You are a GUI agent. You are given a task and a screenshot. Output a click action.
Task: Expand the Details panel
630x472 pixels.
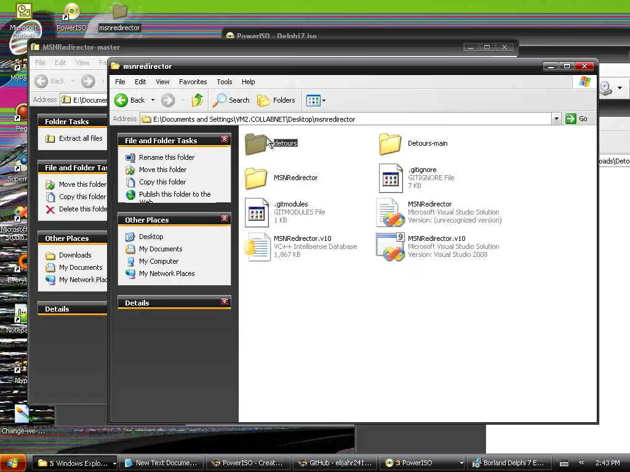point(224,301)
